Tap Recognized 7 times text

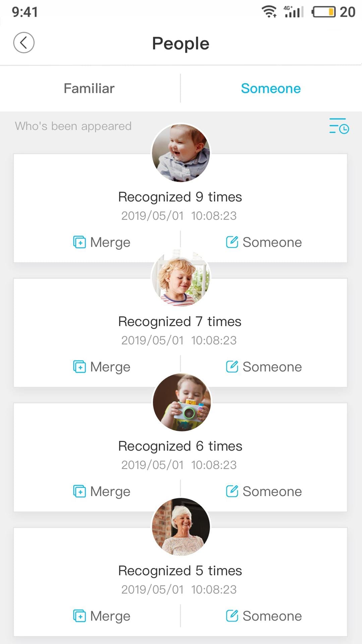click(x=180, y=321)
